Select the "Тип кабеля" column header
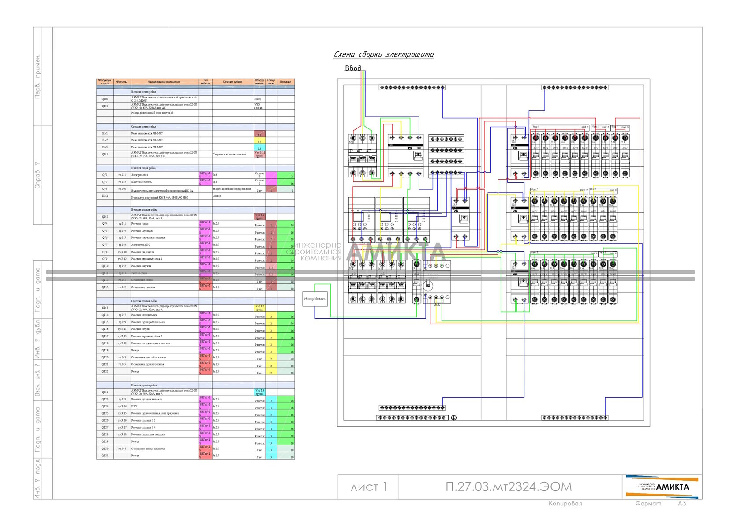This screenshot has width=741, height=524. pos(205,82)
